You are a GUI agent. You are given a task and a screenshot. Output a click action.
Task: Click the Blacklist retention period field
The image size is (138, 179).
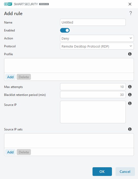pyautogui.click(x=93, y=95)
